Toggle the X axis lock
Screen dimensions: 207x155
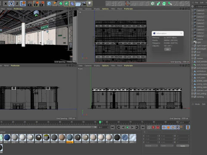6,3
